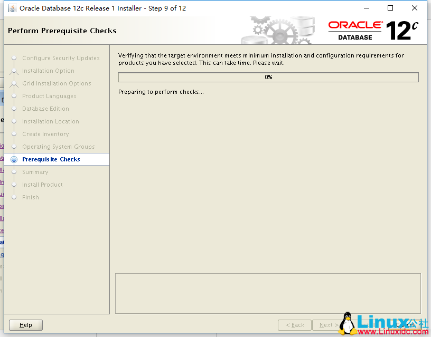Select the Install Product step
Image resolution: width=431 pixels, height=337 pixels.
point(42,185)
